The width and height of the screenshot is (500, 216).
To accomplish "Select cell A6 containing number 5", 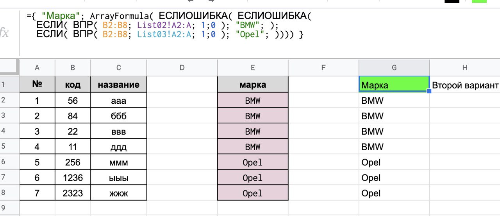I will (x=37, y=162).
